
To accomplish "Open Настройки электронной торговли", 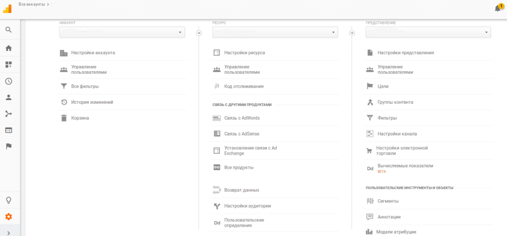I will point(402,150).
